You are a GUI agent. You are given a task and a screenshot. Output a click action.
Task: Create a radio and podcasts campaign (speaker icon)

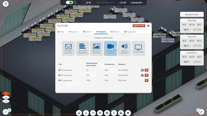pos(125,48)
